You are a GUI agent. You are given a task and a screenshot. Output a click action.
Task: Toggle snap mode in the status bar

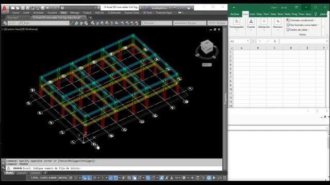tap(76, 178)
